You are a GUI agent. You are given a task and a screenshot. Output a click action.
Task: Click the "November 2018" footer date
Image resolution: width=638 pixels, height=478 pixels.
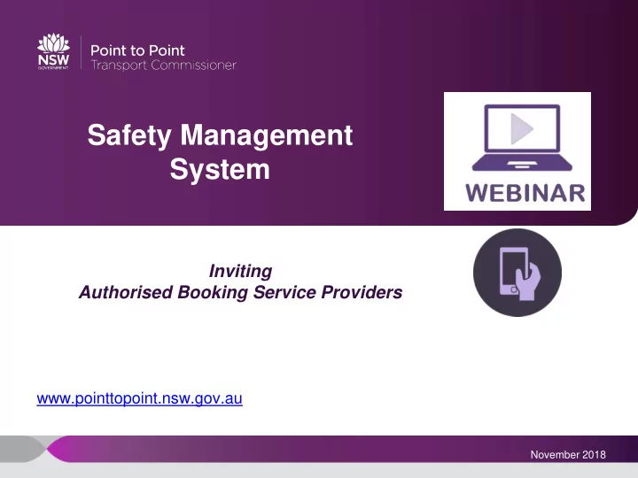(x=568, y=454)
